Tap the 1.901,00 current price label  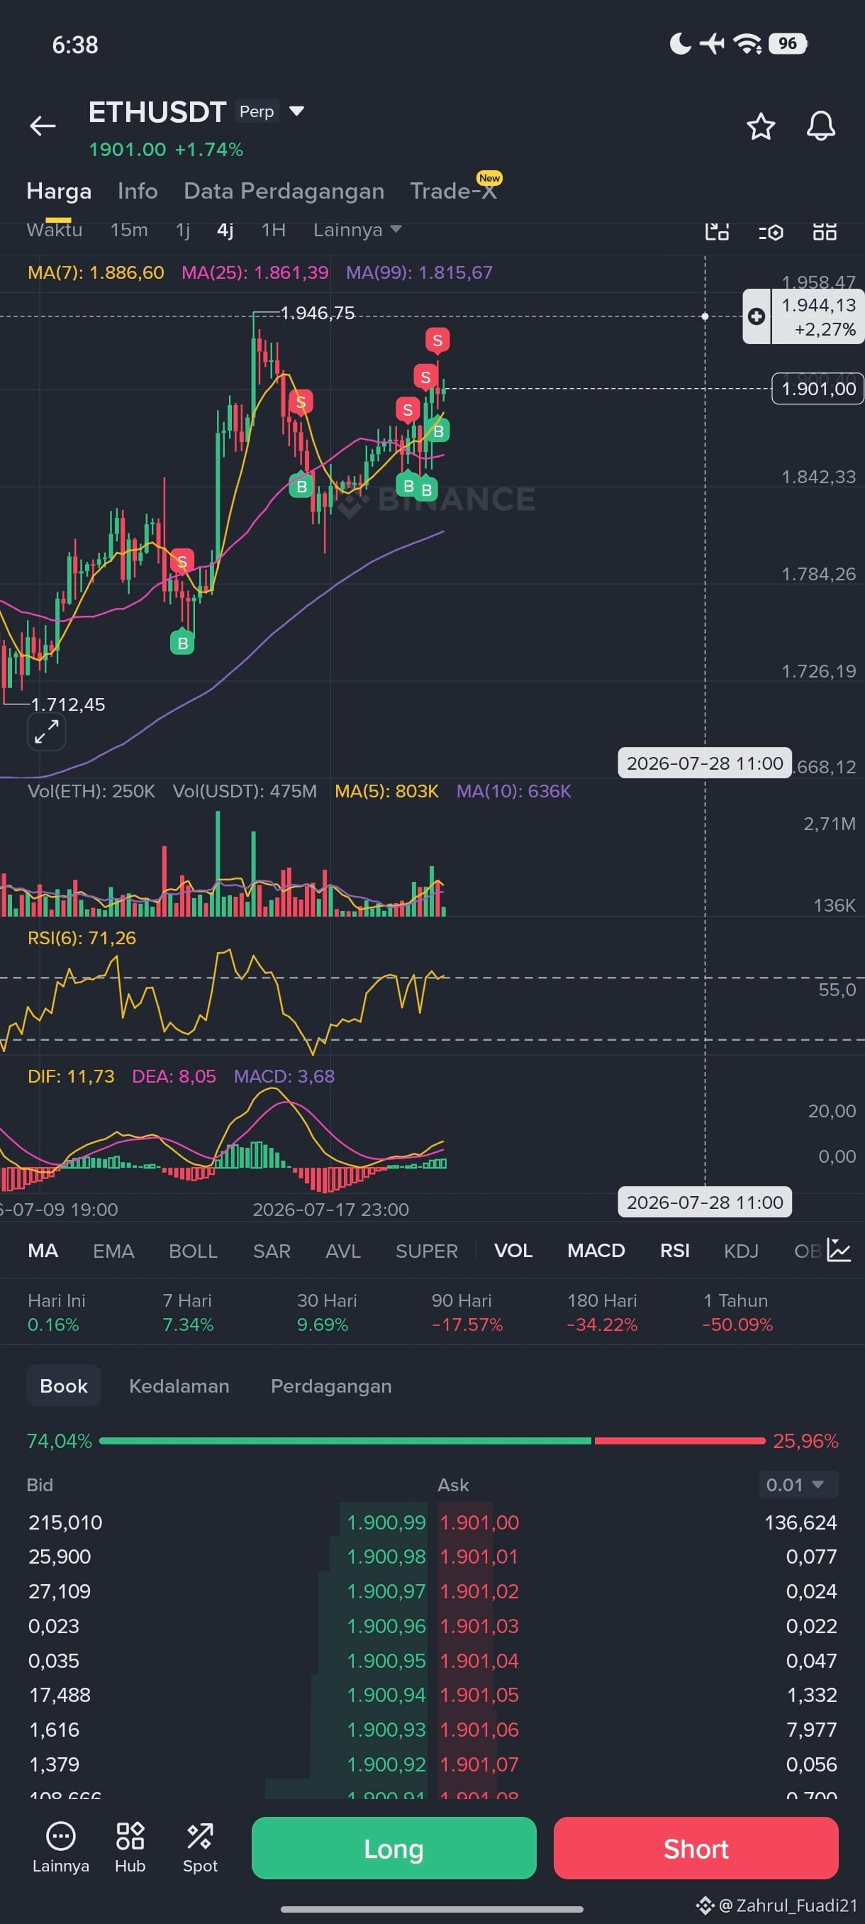click(818, 388)
